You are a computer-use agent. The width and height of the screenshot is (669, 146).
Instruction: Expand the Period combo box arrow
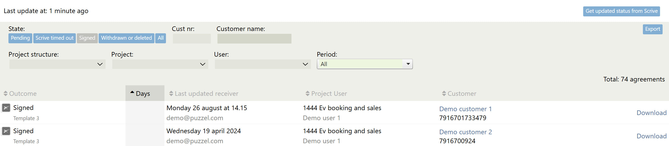click(x=408, y=64)
